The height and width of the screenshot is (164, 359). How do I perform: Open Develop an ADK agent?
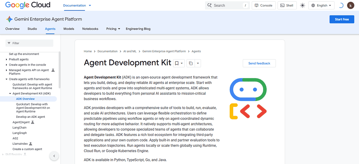[x=31, y=117]
